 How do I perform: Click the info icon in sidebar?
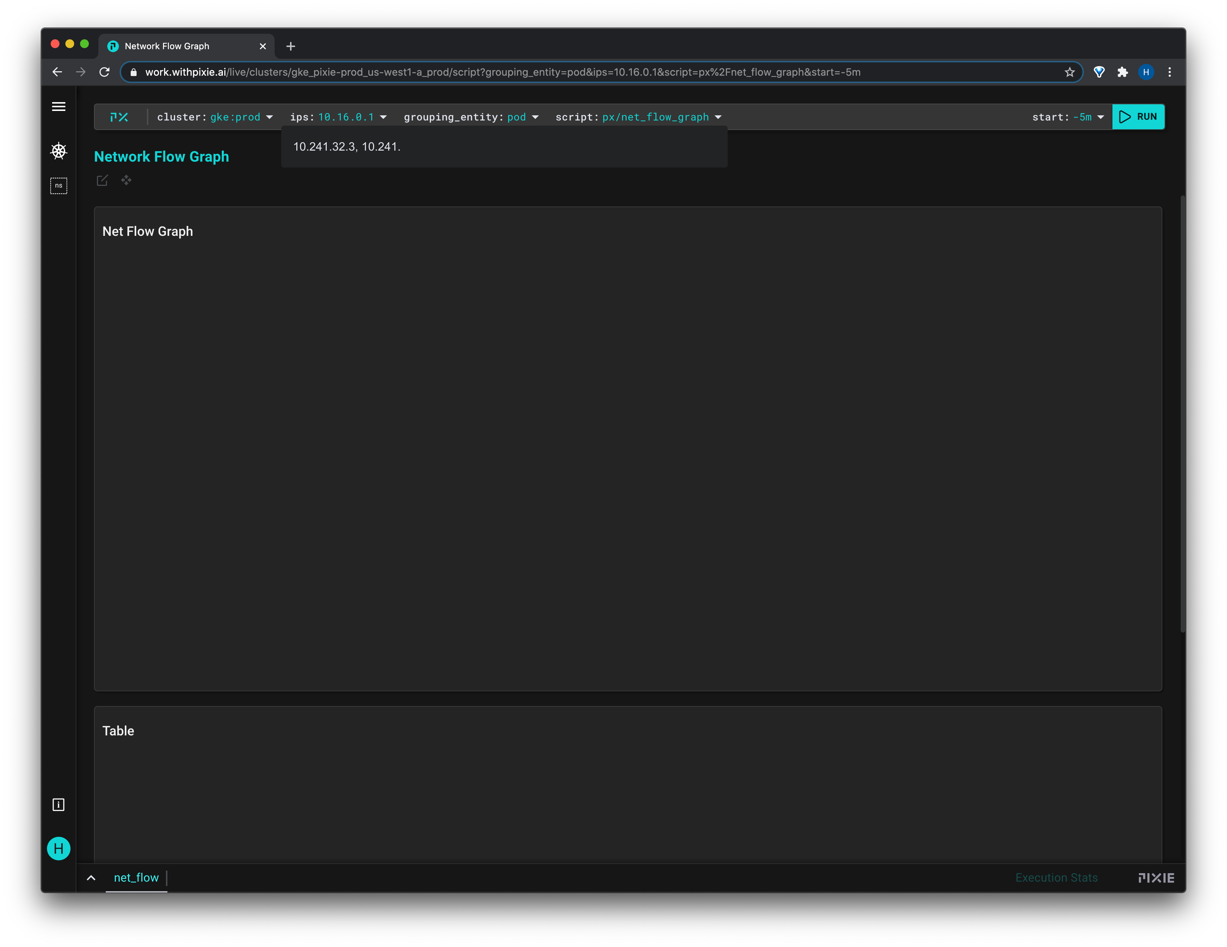(58, 805)
